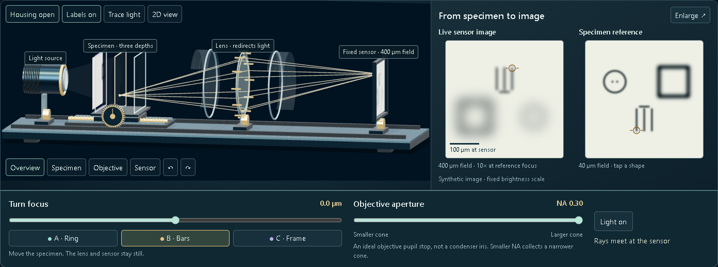
Task: Click the Specimen reference heading
Action: 610,32
